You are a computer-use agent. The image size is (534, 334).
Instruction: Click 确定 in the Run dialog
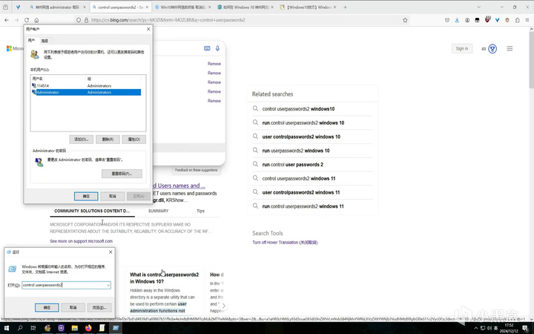point(47,307)
